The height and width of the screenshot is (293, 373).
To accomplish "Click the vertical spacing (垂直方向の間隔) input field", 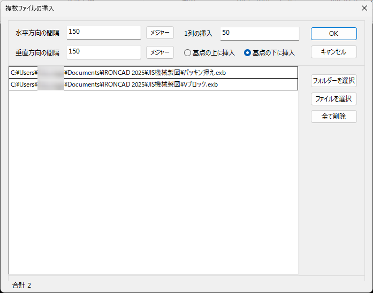I will 103,52.
